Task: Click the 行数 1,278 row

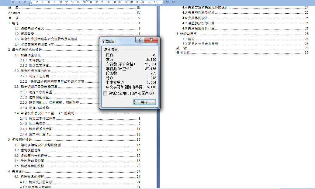Action: (x=131, y=78)
